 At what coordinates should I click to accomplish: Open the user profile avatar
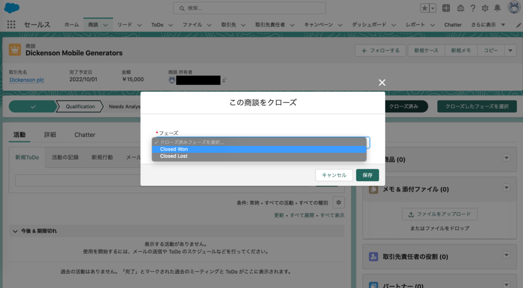(514, 8)
